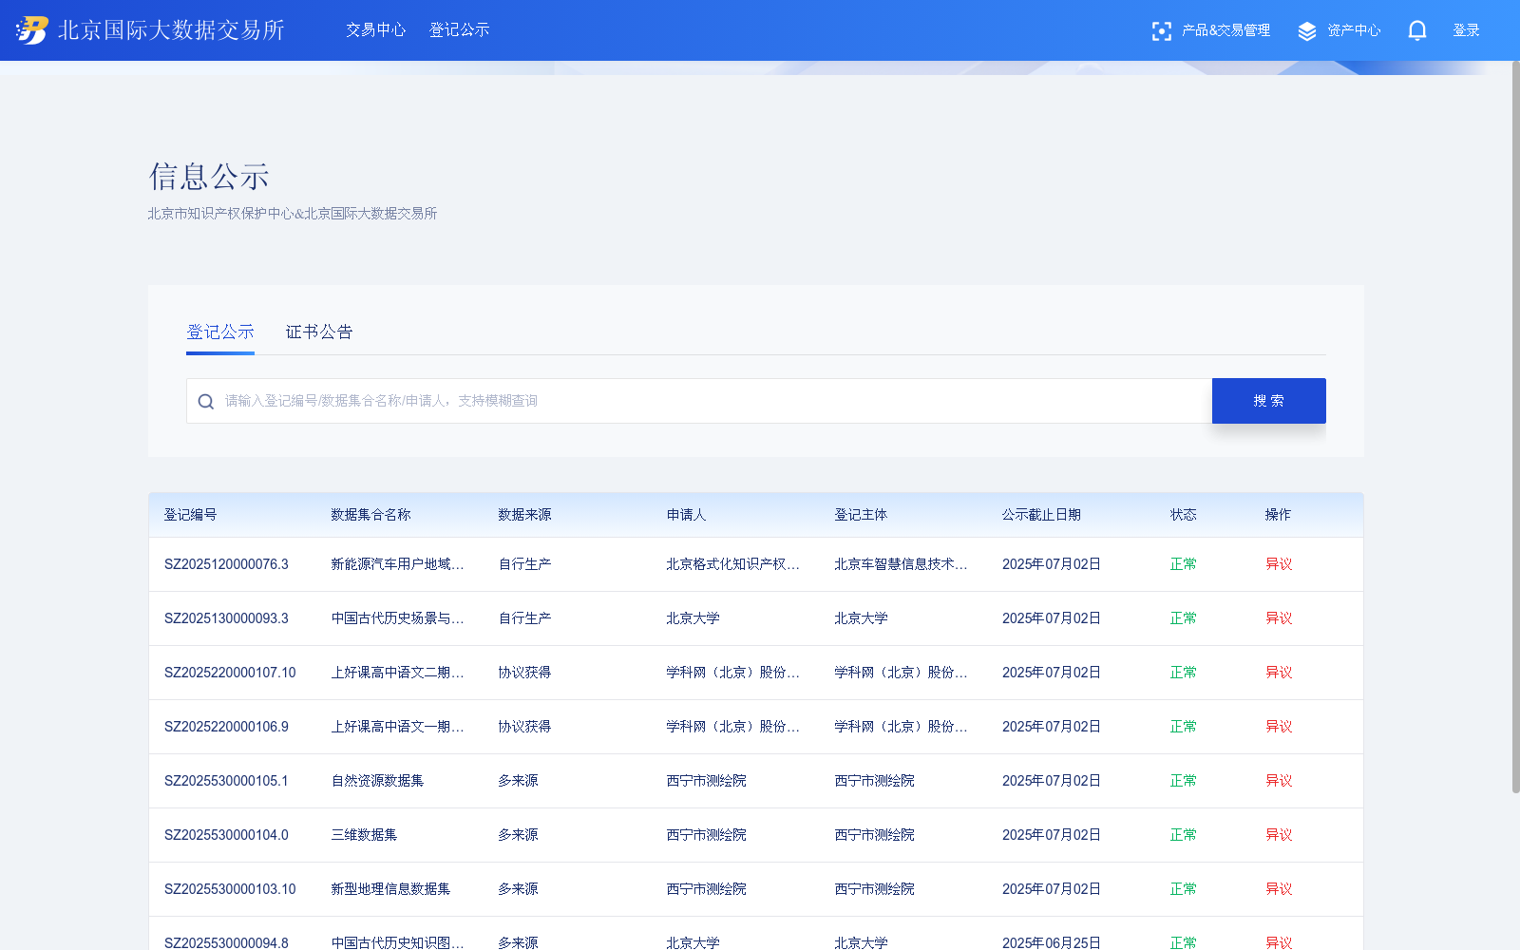Screen dimensions: 1520x950
Task: Click 异议 for SZ2025120000076.3
Action: click(x=1279, y=564)
